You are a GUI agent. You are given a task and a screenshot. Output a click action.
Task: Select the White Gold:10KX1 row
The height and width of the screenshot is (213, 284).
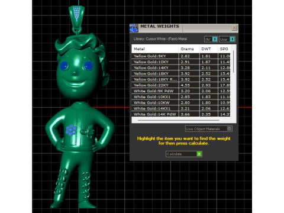(x=181, y=97)
